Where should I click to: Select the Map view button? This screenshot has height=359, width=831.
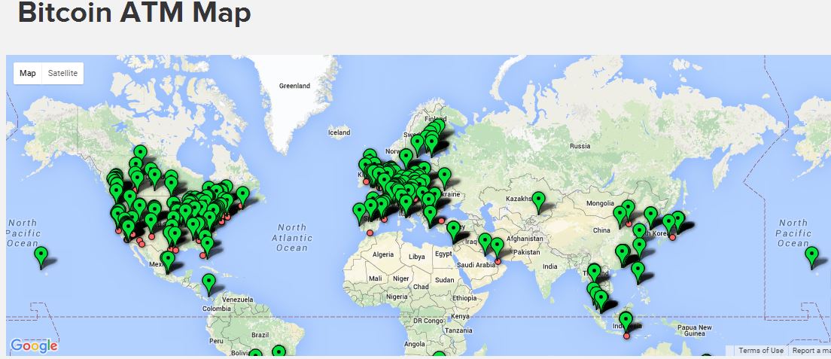(28, 73)
